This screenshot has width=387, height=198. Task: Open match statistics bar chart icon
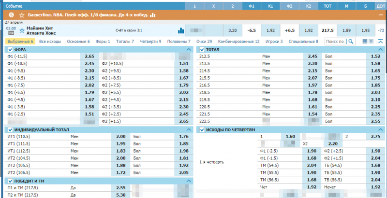pyautogui.click(x=181, y=30)
